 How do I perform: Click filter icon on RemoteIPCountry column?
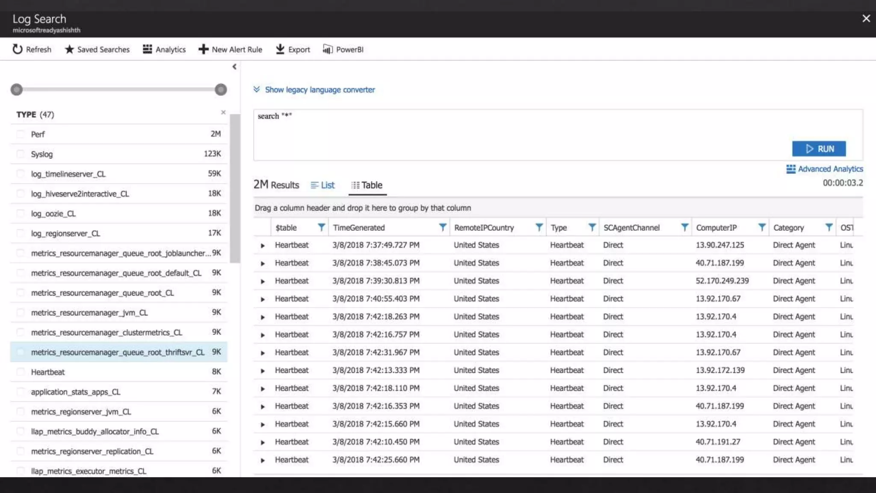(539, 227)
